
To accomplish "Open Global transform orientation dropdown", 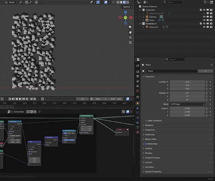I will tap(11, 2).
